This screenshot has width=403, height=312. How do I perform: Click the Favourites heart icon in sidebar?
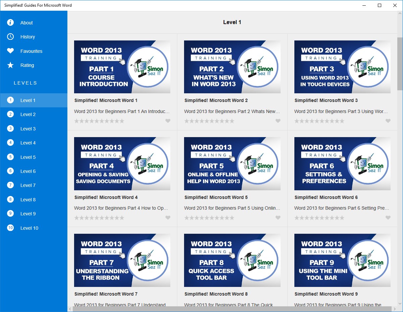10,51
